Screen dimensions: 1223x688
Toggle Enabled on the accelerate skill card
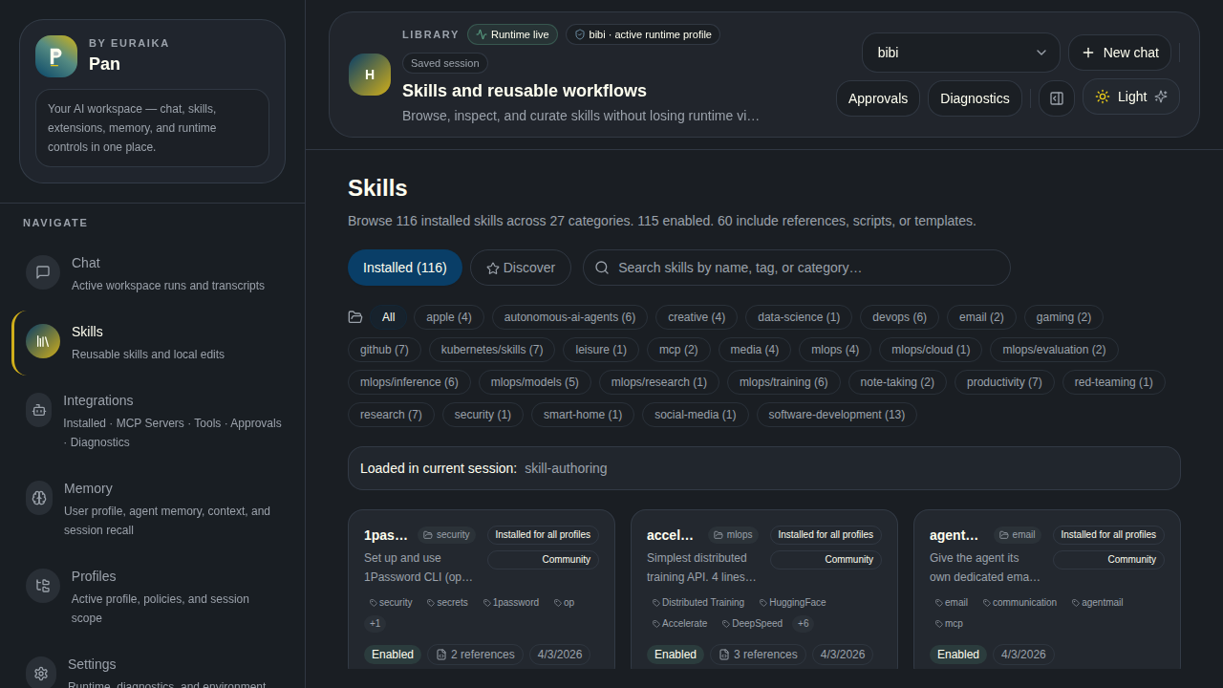(675, 655)
